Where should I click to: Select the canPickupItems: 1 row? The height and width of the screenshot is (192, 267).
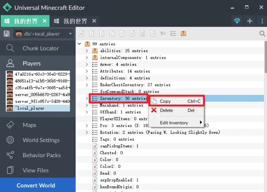tap(170, 146)
